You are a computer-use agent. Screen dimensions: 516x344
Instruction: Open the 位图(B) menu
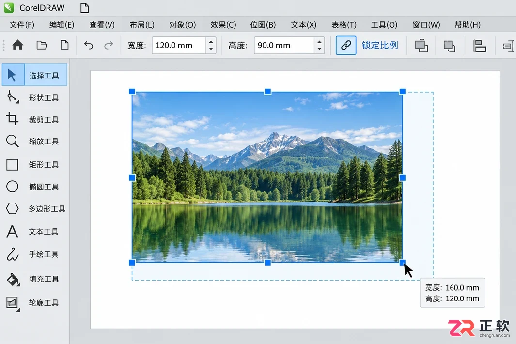263,25
